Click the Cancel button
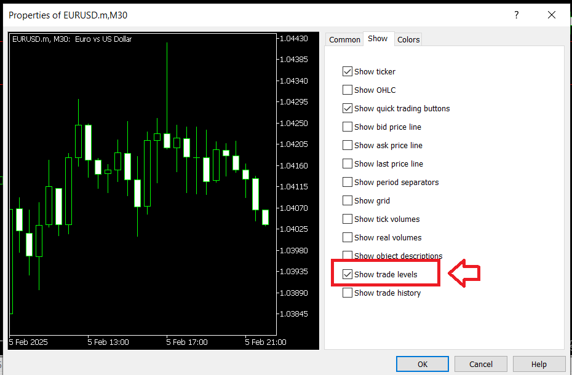This screenshot has width=572, height=375. click(x=480, y=364)
